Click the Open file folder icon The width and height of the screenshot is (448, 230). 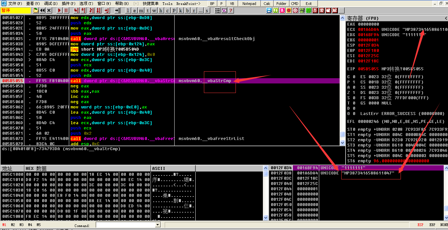(x=36, y=11)
